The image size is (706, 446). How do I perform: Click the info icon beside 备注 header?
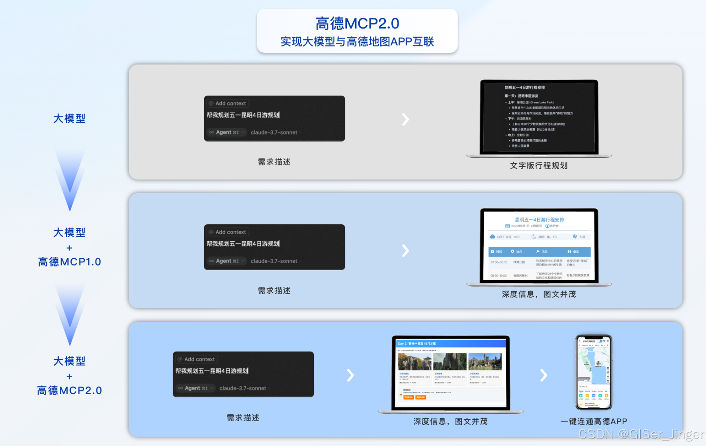coord(569,252)
